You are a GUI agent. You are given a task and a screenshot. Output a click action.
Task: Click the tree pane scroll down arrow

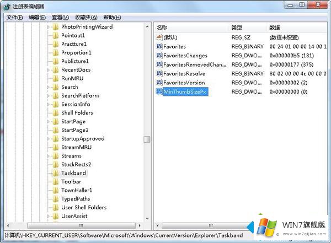coord(147,219)
